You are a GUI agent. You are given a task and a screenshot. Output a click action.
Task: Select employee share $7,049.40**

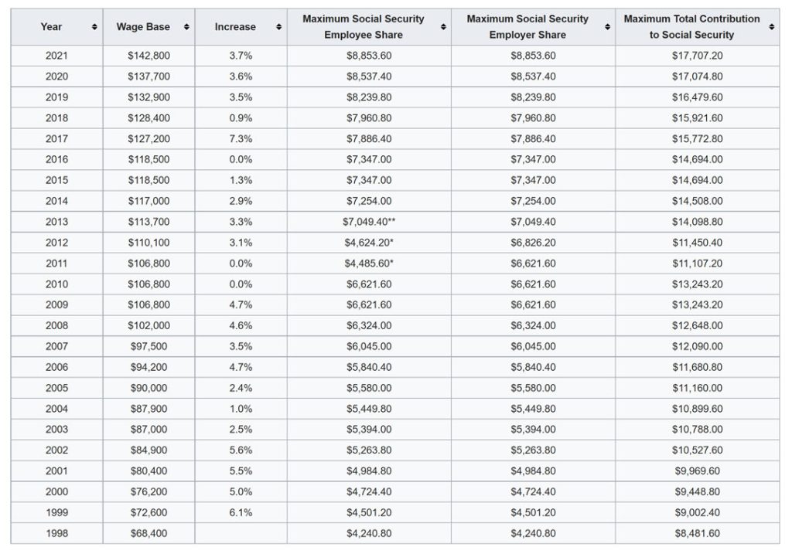click(369, 222)
